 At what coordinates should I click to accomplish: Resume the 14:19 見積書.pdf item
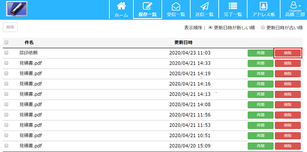(261, 74)
